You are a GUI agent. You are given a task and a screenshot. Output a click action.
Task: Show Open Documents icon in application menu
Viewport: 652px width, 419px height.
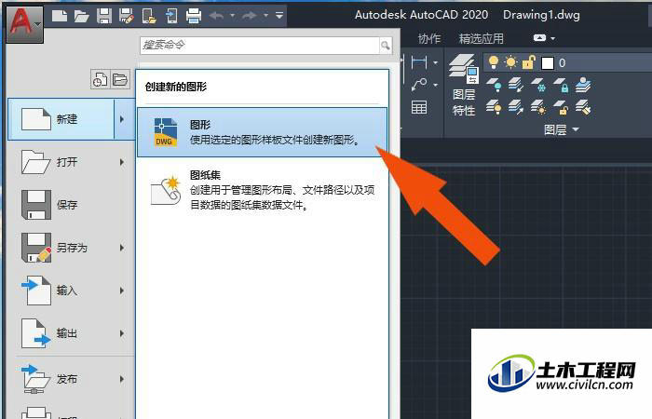(x=120, y=79)
